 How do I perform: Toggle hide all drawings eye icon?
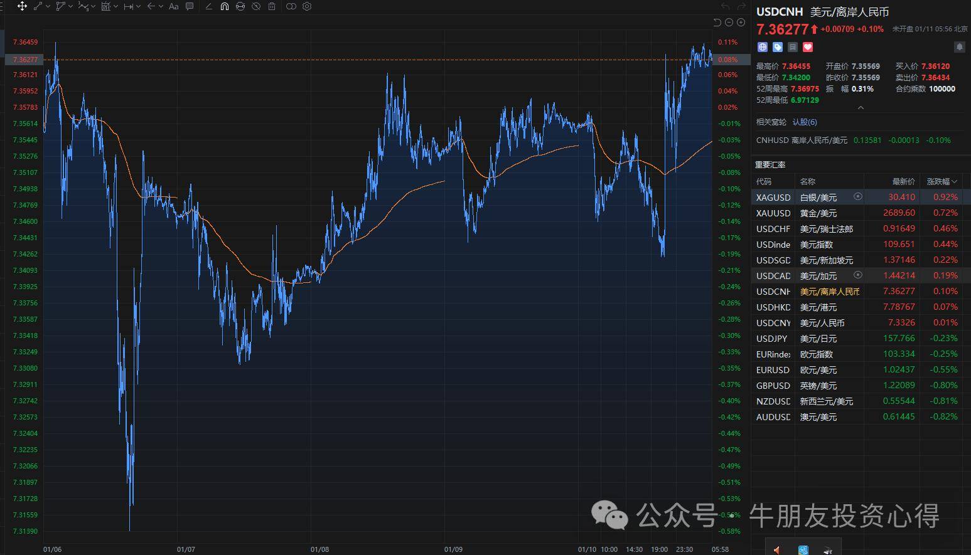(x=256, y=6)
